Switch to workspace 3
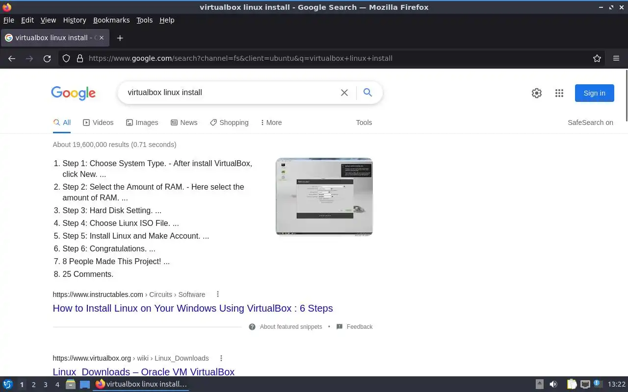Image resolution: width=628 pixels, height=392 pixels. click(45, 385)
